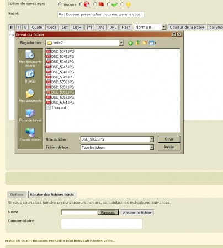Open Poste de travail shortcut
Image resolution: width=223 pixels, height=248 pixels.
30,115
